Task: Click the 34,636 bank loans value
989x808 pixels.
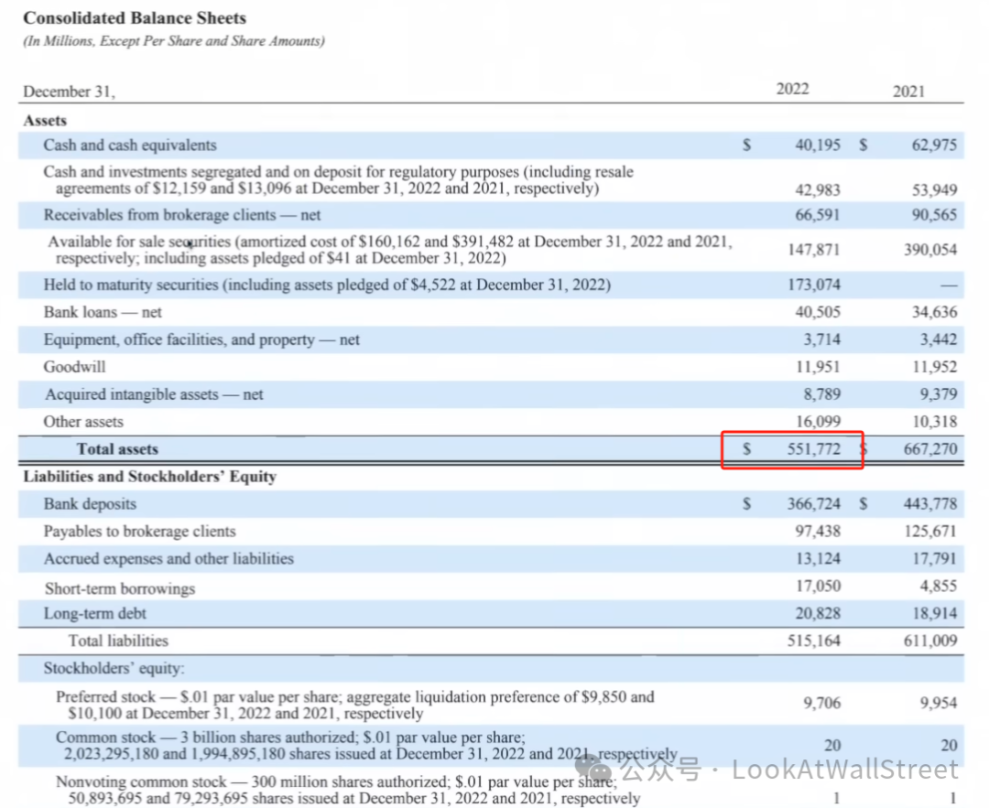Action: (934, 312)
